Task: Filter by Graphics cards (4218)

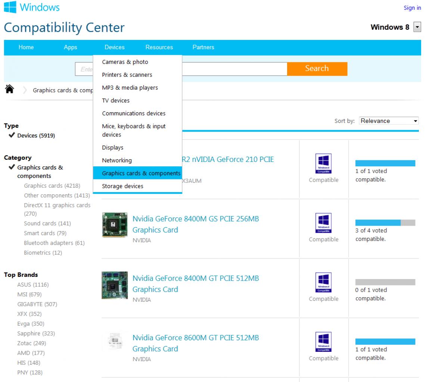Action: tap(52, 186)
